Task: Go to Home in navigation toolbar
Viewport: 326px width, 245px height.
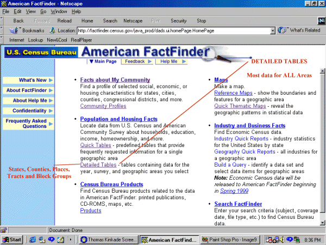Action: pos(87,21)
